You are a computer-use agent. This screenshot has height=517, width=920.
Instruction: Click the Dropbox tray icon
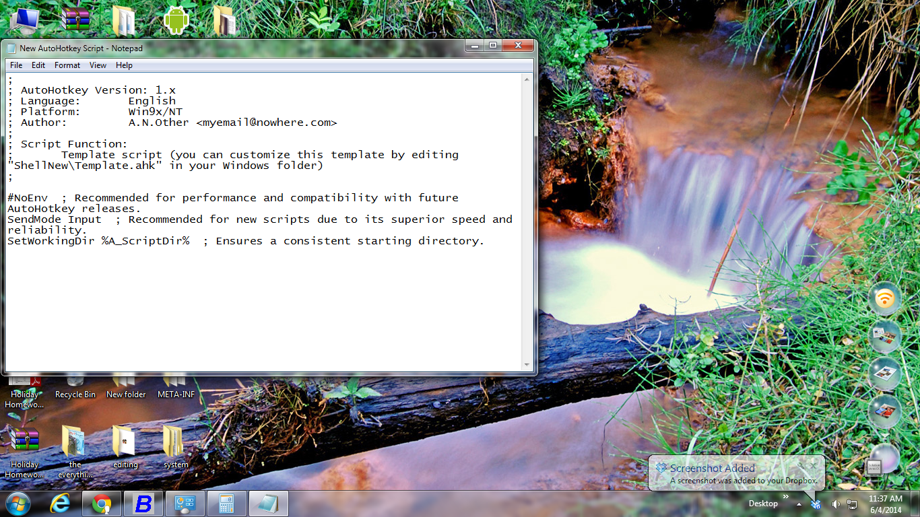click(816, 504)
